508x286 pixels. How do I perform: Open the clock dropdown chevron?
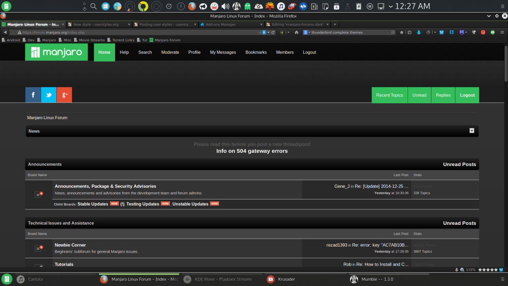tap(390, 6)
